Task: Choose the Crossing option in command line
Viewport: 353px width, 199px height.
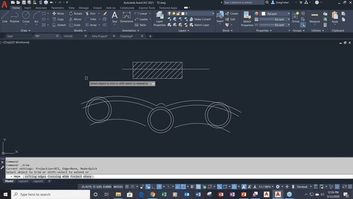Action: (x=54, y=177)
